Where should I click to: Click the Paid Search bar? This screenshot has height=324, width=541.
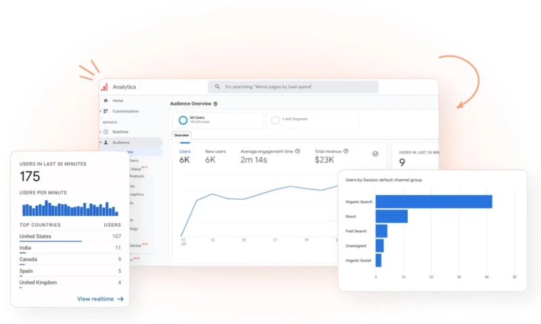click(381, 231)
